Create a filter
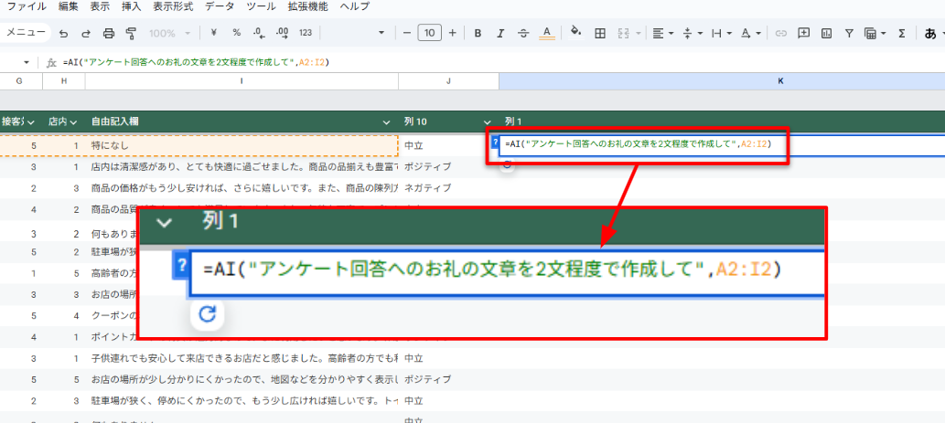The image size is (945, 423). [849, 33]
